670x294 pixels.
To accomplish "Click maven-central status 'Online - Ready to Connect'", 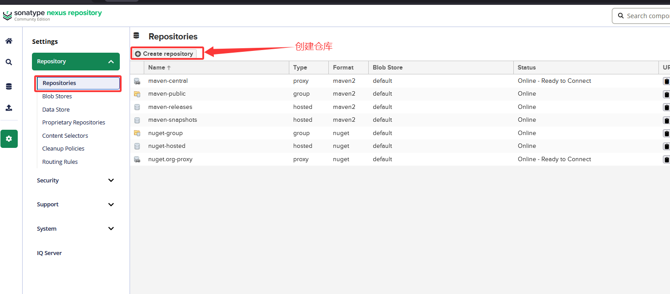I will pos(554,81).
